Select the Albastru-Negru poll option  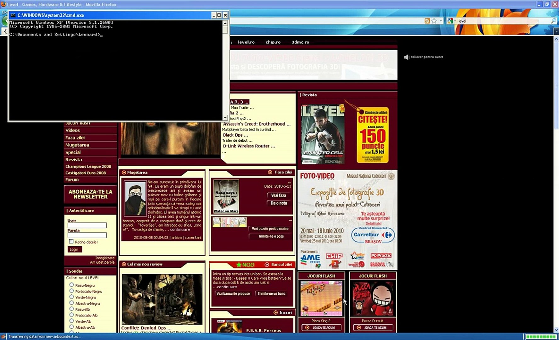pyautogui.click(x=71, y=303)
